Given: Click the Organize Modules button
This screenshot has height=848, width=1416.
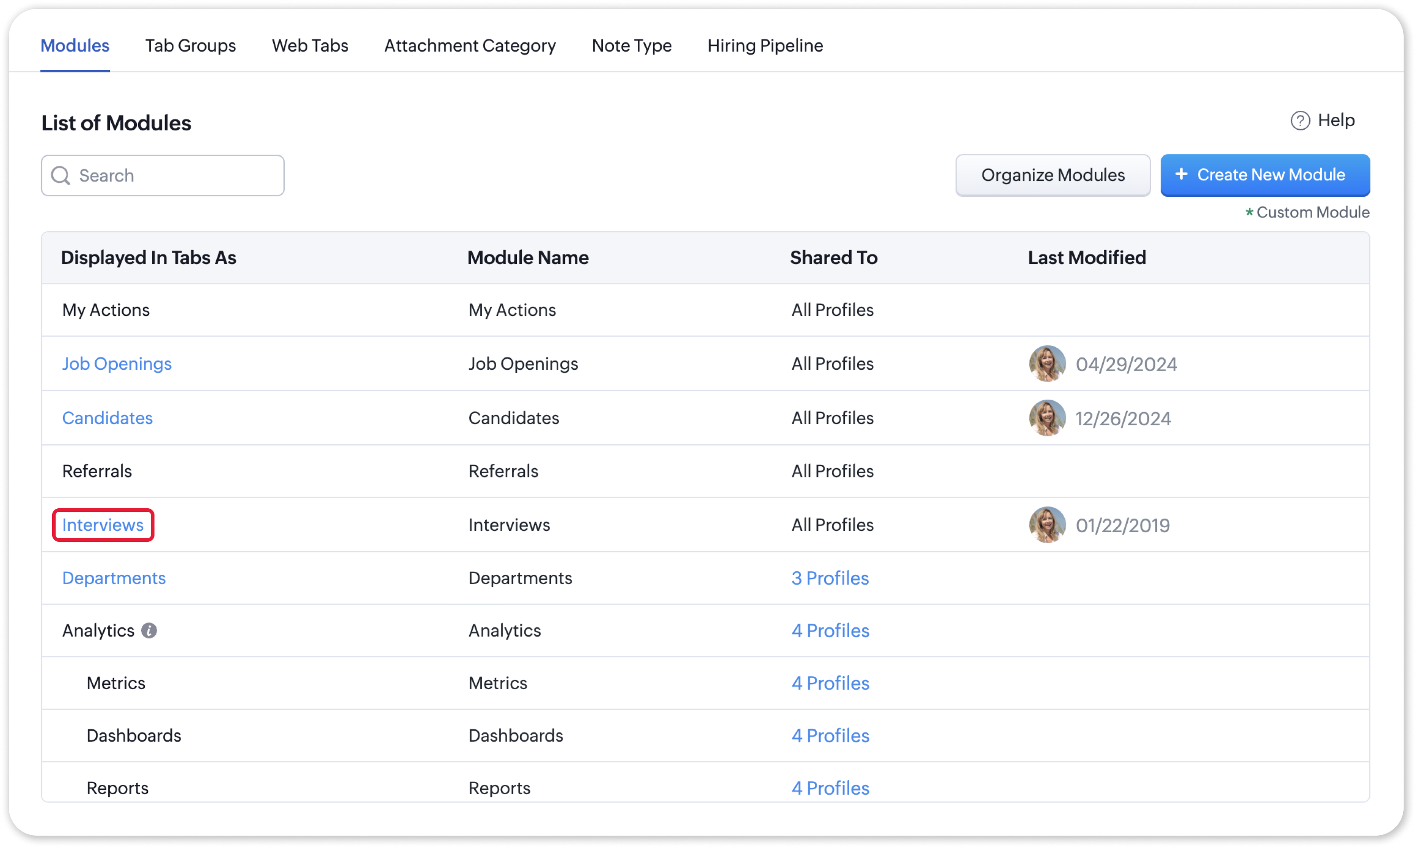Looking at the screenshot, I should (1052, 175).
